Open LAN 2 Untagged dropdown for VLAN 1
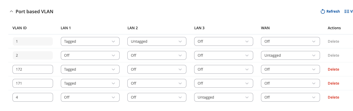Screen dimensions: 353x111 point(157,41)
